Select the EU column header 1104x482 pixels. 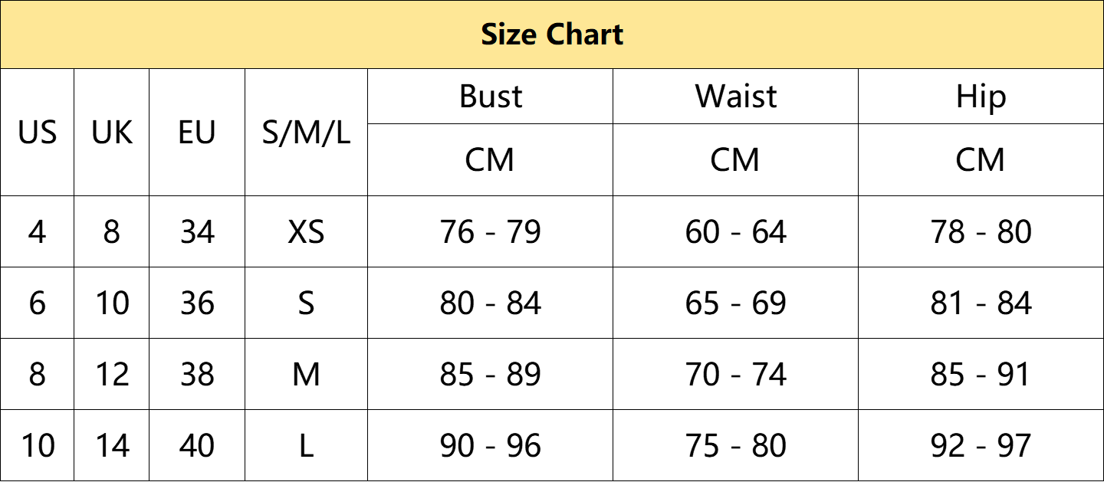[x=197, y=133]
